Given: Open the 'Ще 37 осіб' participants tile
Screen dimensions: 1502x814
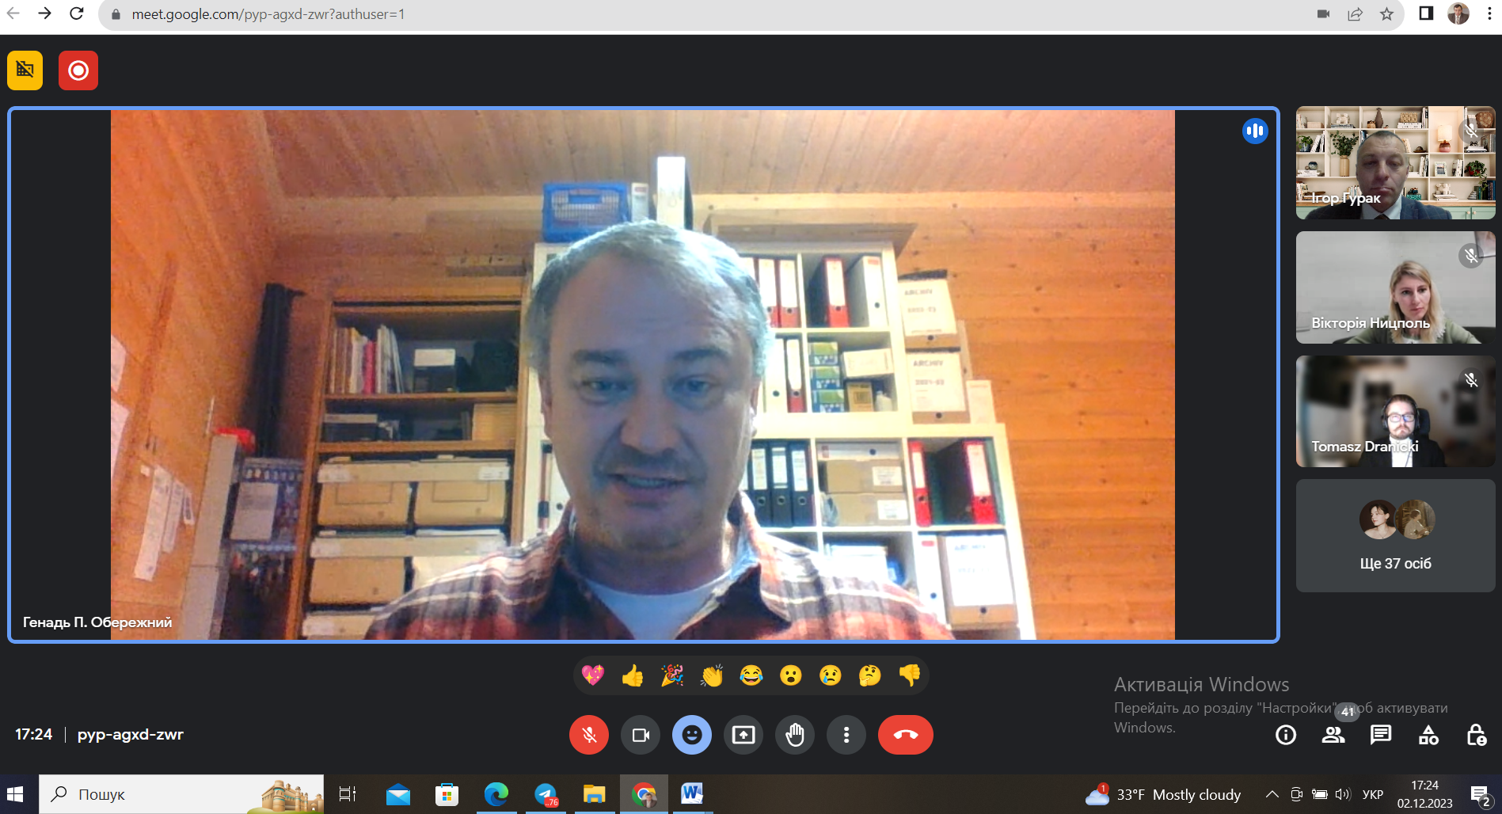Looking at the screenshot, I should coord(1395,535).
